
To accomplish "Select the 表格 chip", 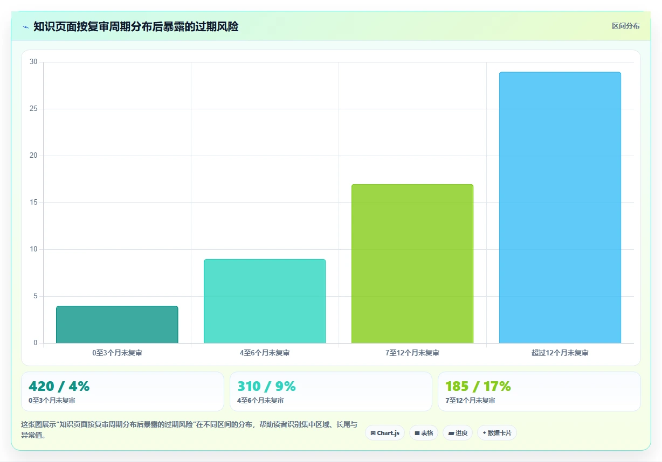I will click(424, 433).
